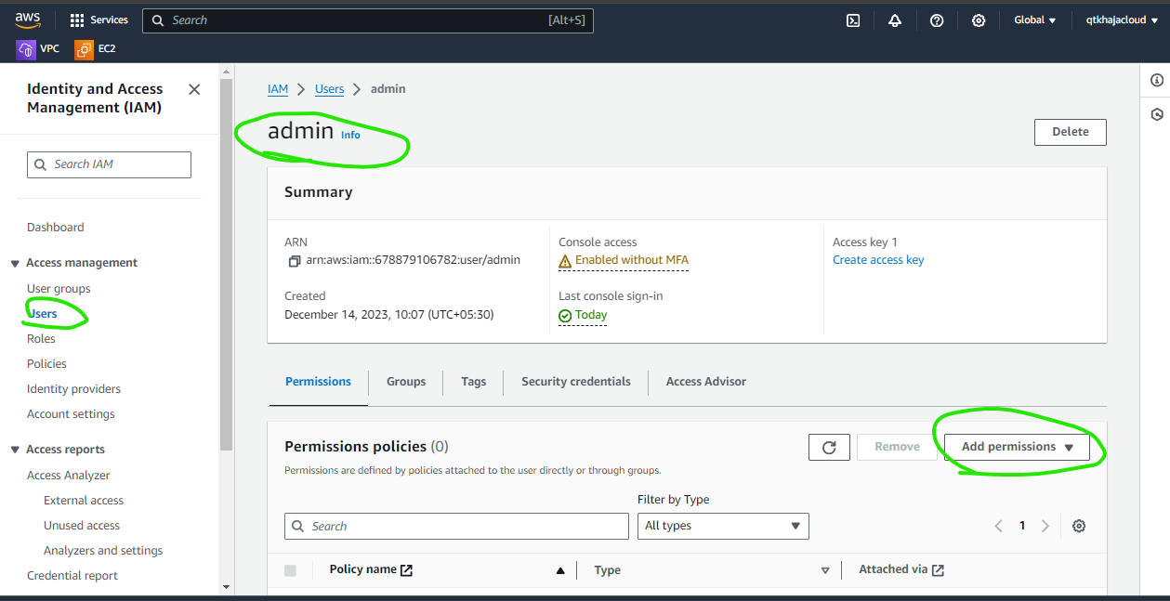This screenshot has width=1170, height=601.
Task: Go to next policies page
Action: coord(1045,526)
